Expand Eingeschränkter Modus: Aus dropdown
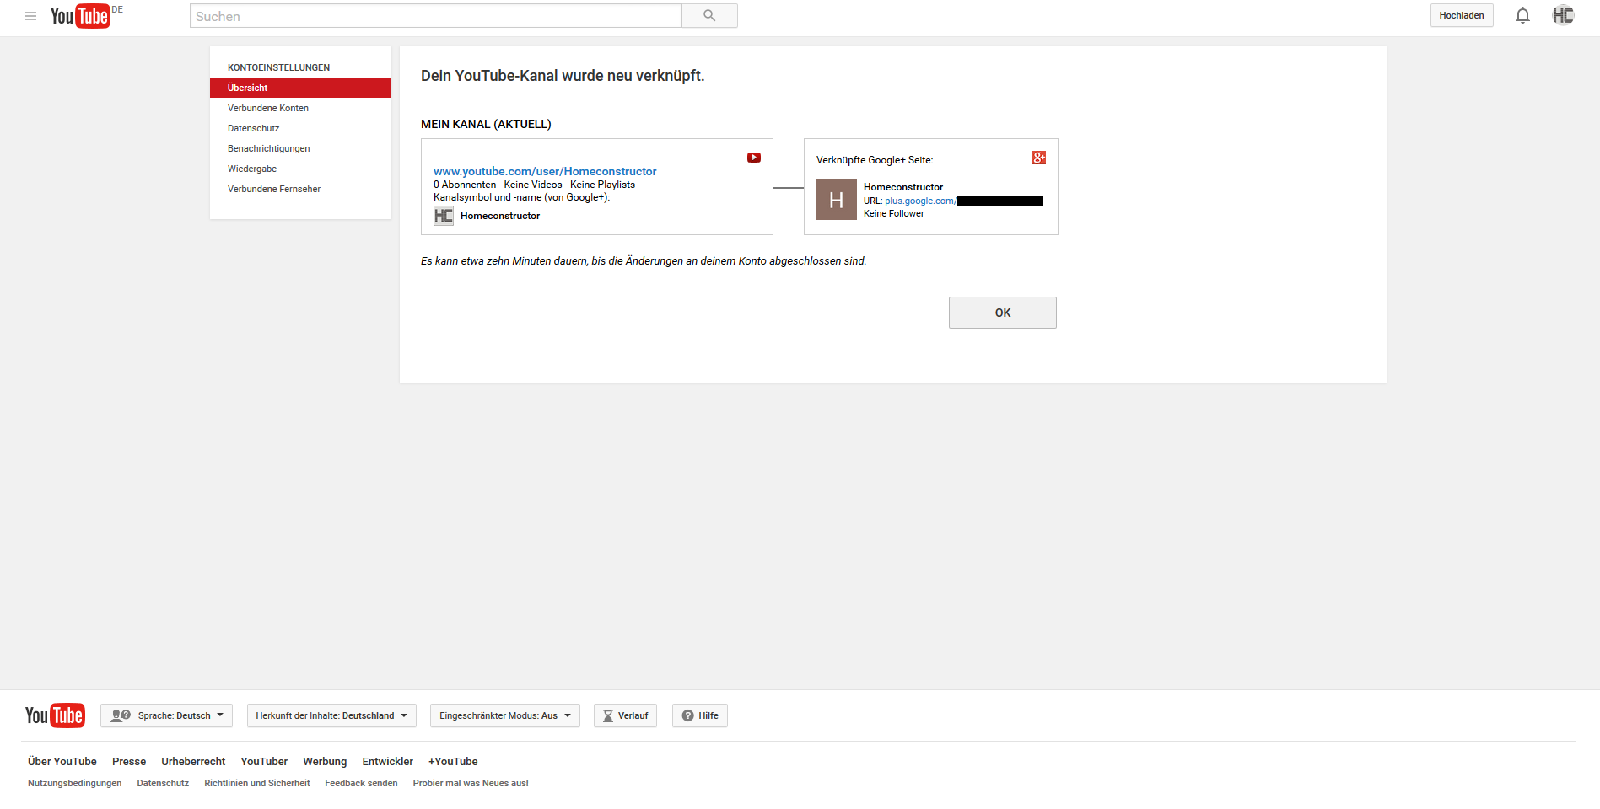This screenshot has height=809, width=1600. coord(505,715)
